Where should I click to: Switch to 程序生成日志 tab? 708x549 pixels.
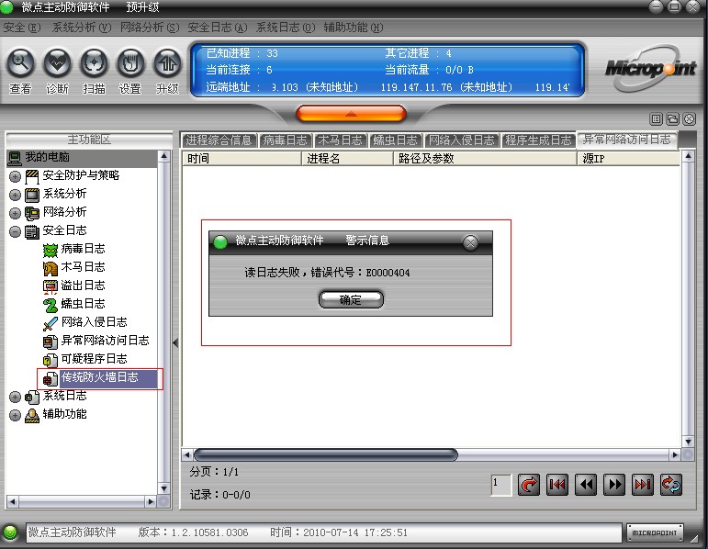pyautogui.click(x=538, y=140)
